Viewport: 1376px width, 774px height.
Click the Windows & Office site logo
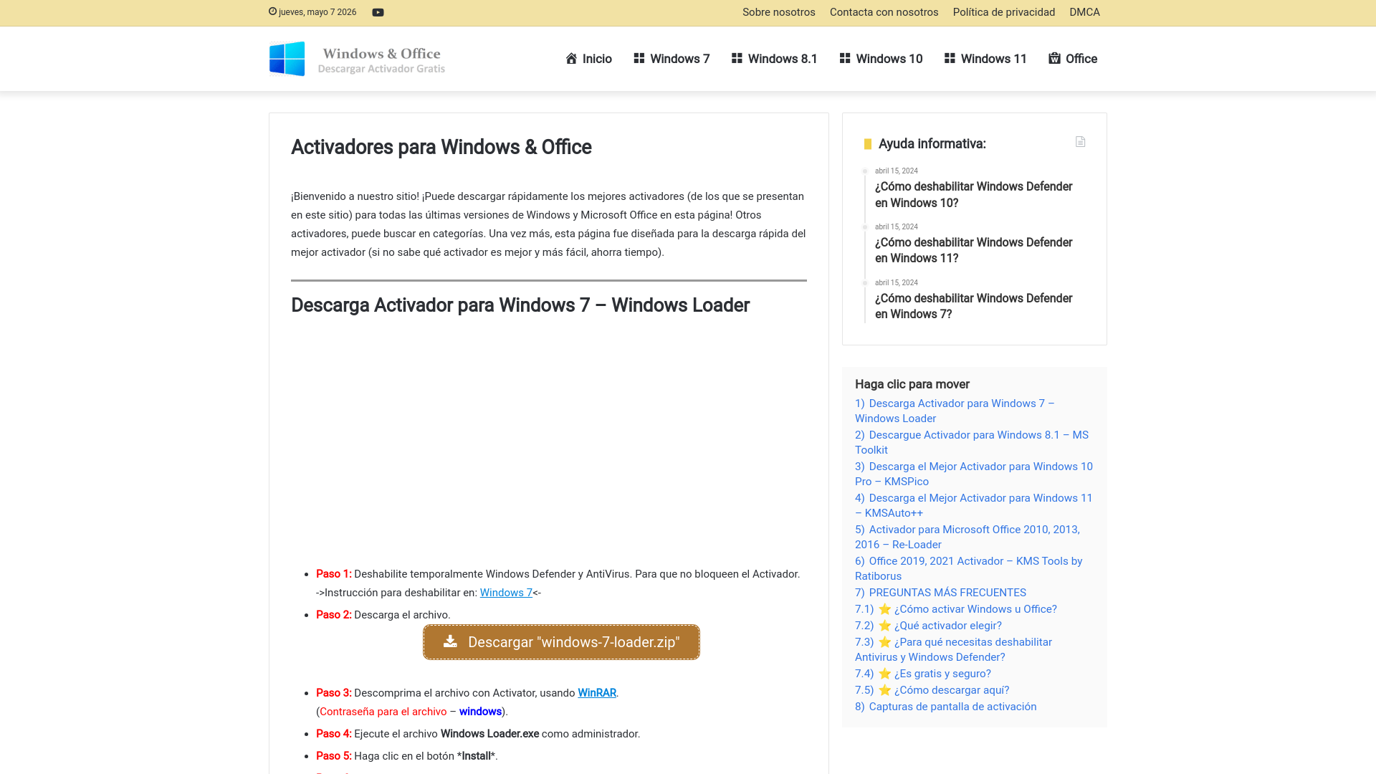[357, 59]
